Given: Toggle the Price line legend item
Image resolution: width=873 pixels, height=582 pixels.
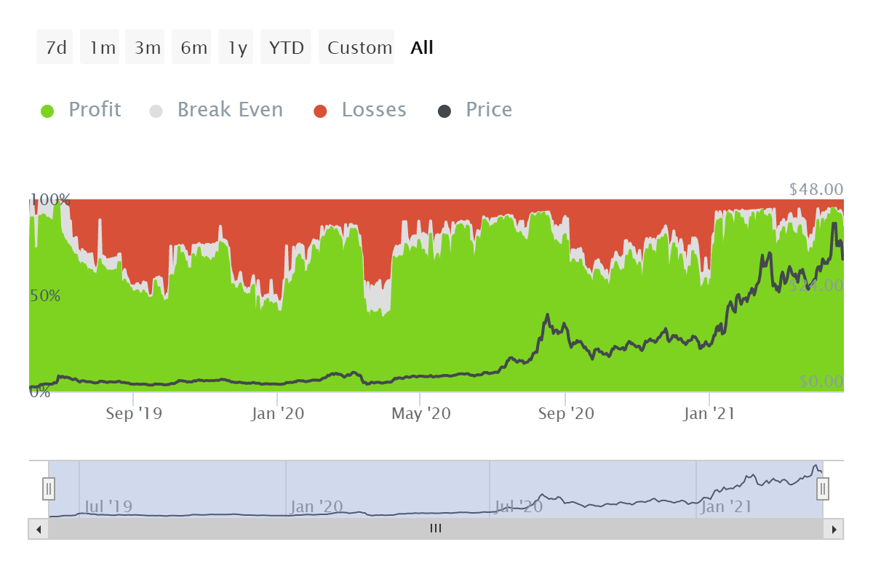Looking at the screenshot, I should click(x=489, y=110).
